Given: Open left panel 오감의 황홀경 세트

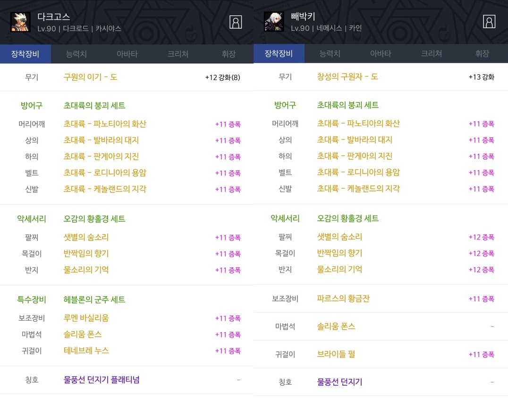Looking at the screenshot, I should point(94,219).
